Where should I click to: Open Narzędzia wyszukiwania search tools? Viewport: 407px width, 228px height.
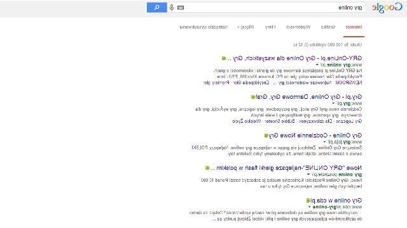(x=203, y=27)
